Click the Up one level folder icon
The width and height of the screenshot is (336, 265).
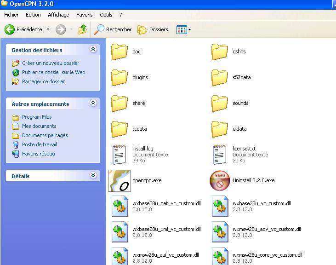[x=83, y=29]
